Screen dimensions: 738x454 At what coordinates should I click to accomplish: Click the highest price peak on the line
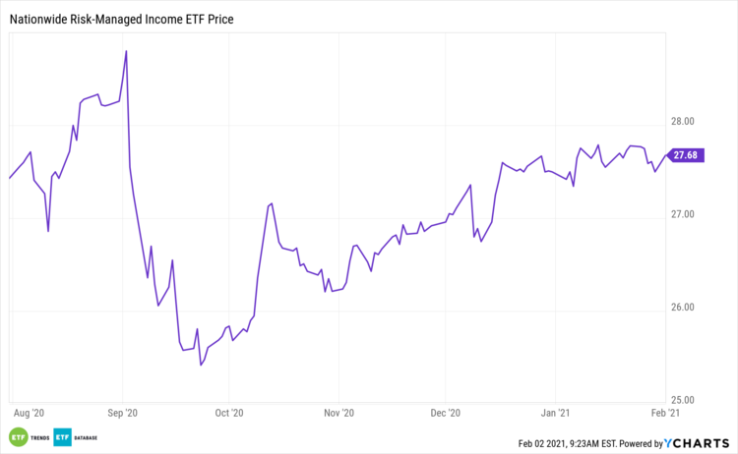point(126,51)
